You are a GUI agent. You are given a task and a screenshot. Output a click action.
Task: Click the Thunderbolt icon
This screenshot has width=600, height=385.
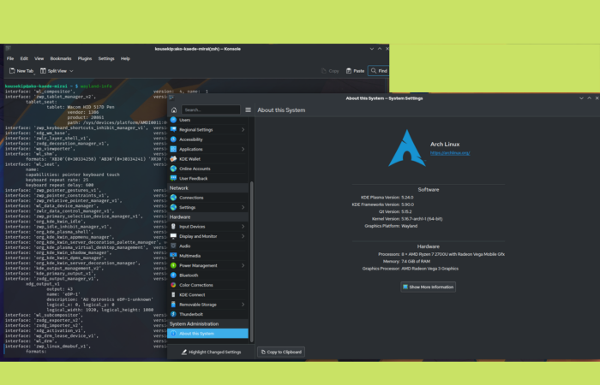click(173, 314)
